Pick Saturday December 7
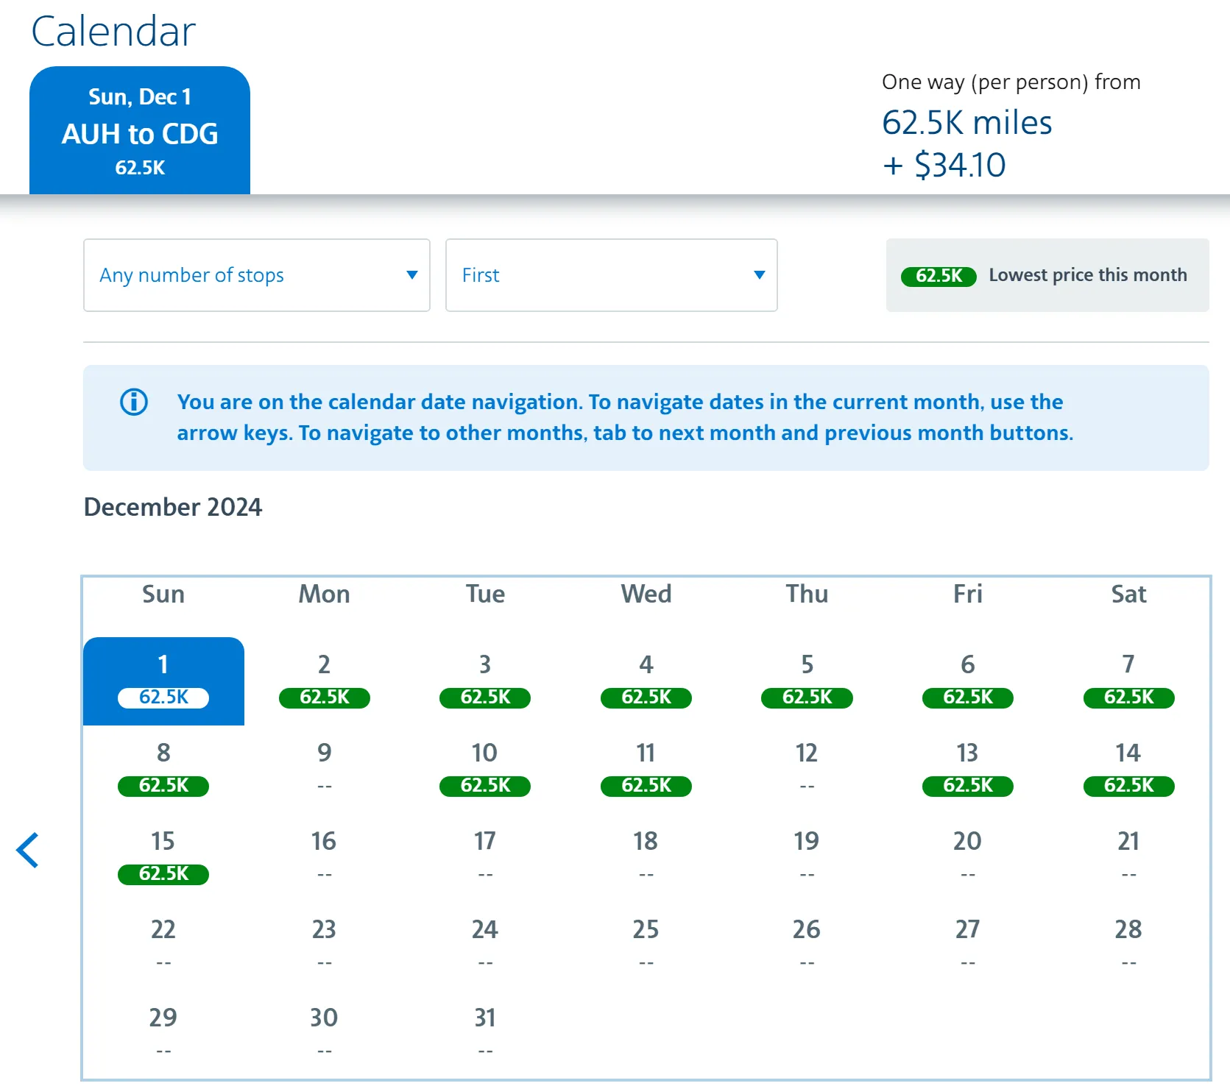The width and height of the screenshot is (1230, 1086). pos(1128,681)
